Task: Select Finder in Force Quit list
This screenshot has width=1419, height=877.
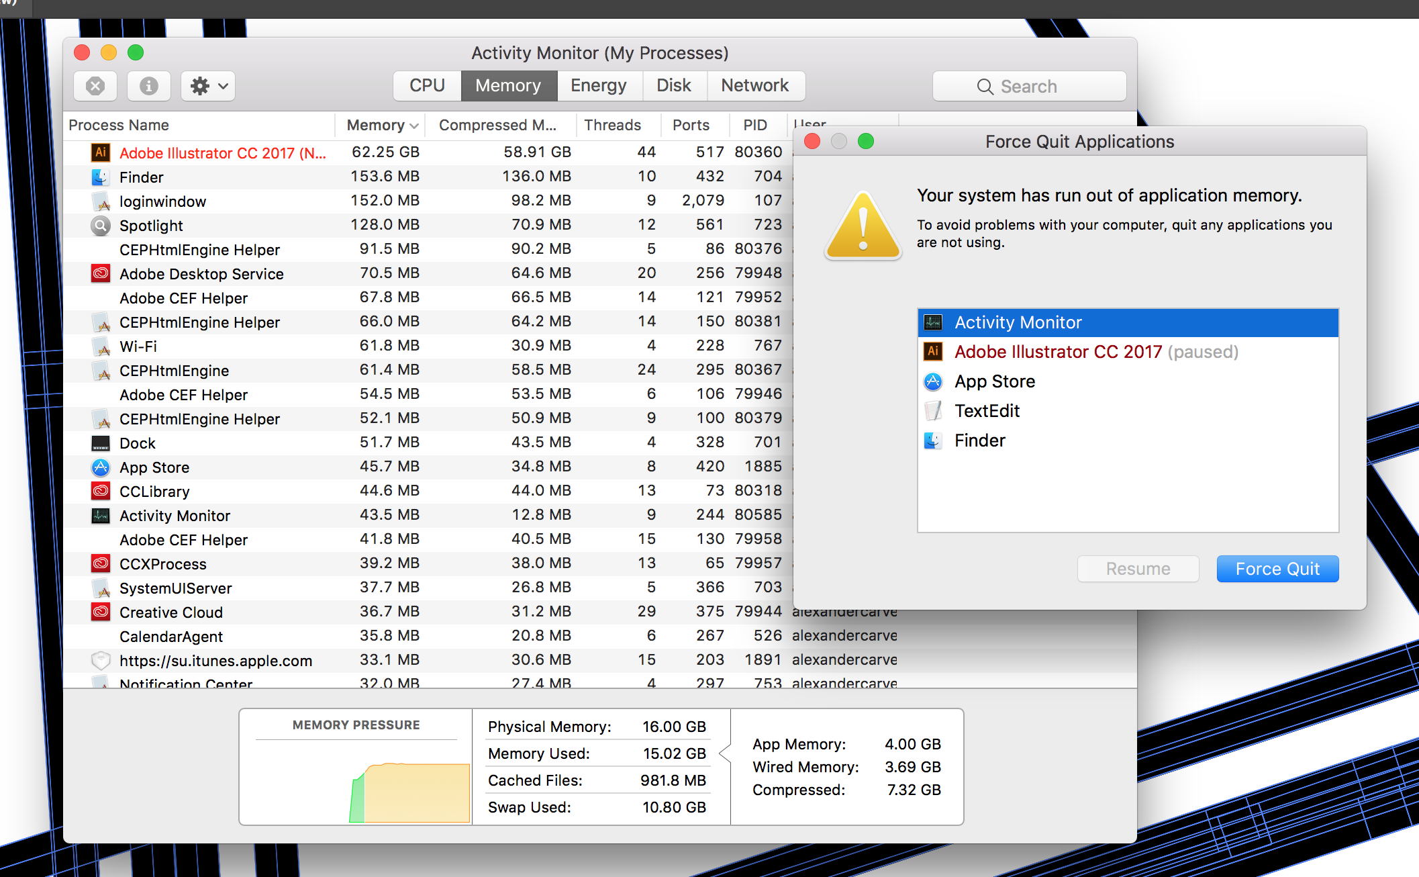Action: click(x=1128, y=441)
